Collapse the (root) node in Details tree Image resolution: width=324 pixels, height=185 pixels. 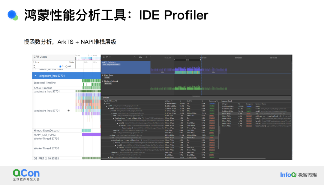coord(105,104)
